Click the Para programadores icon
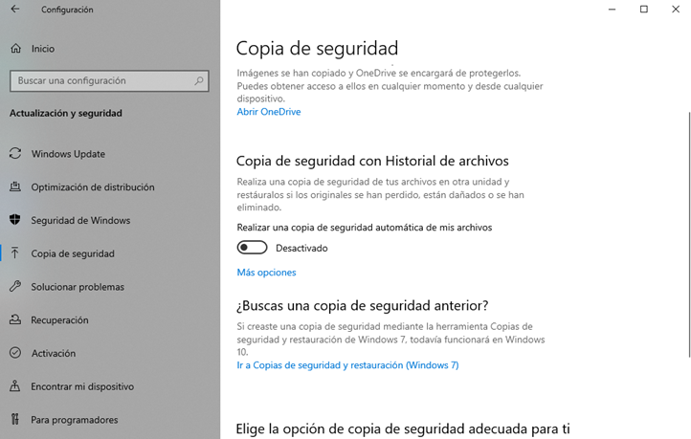The image size is (691, 439). (x=15, y=419)
